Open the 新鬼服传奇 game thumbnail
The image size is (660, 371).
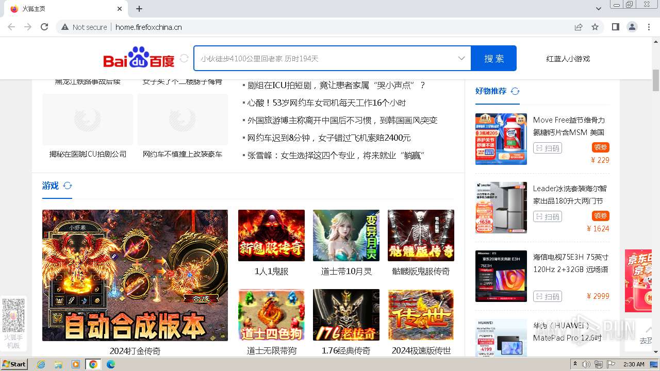271,235
